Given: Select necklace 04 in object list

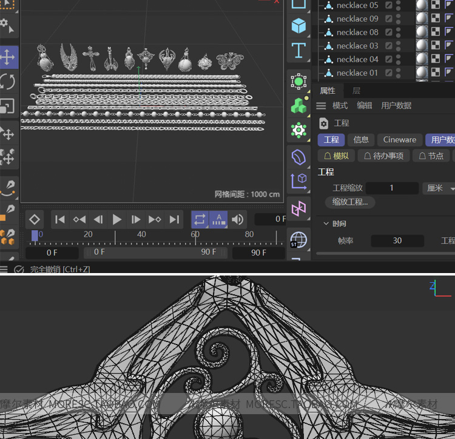Looking at the screenshot, I should (x=357, y=59).
